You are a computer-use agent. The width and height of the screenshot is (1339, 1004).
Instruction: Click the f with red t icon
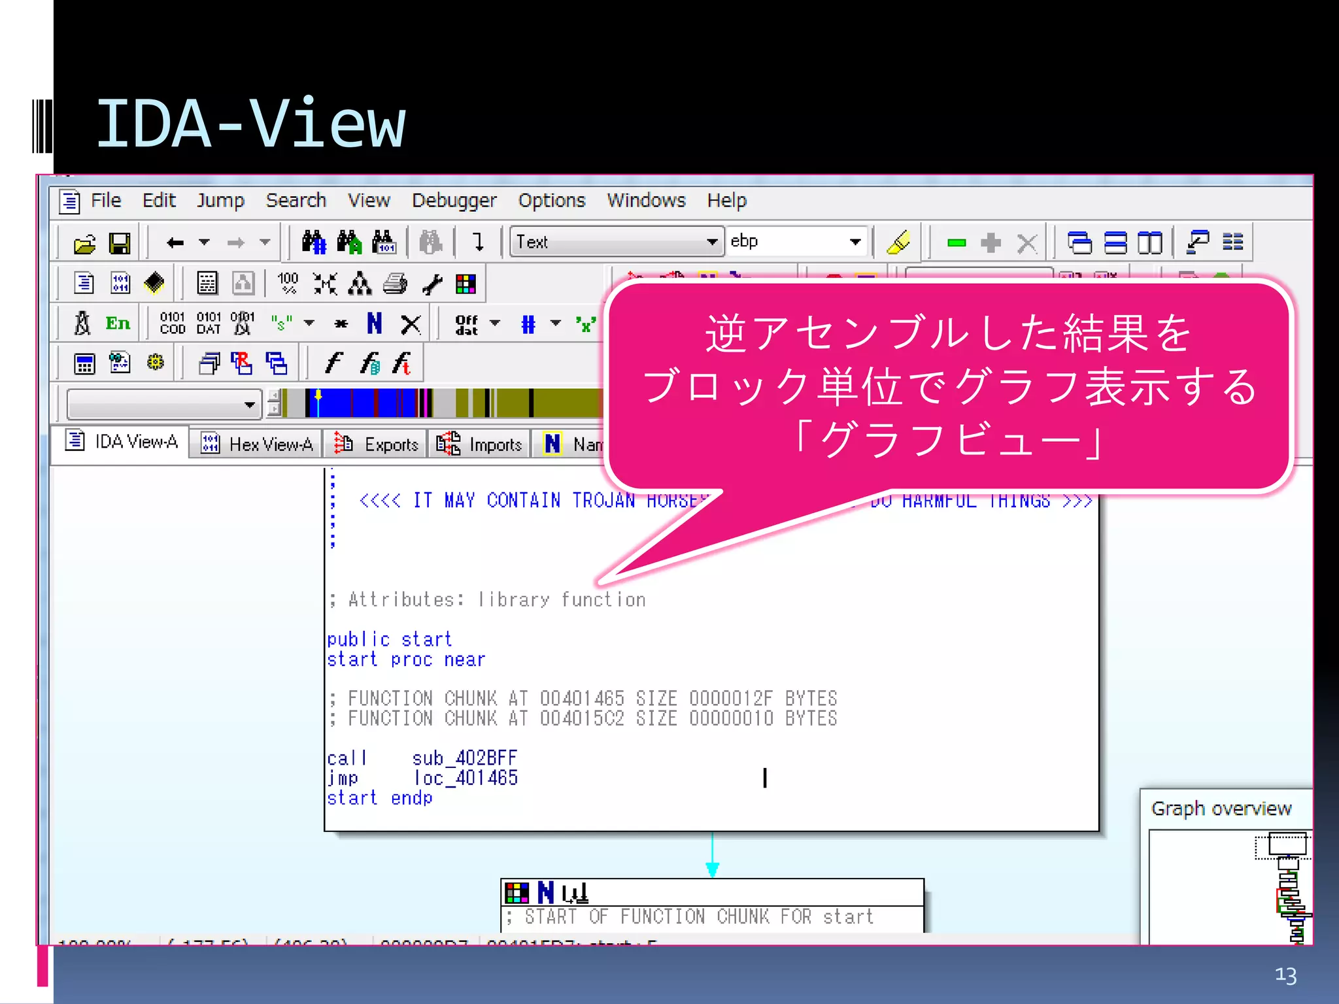[x=402, y=363]
